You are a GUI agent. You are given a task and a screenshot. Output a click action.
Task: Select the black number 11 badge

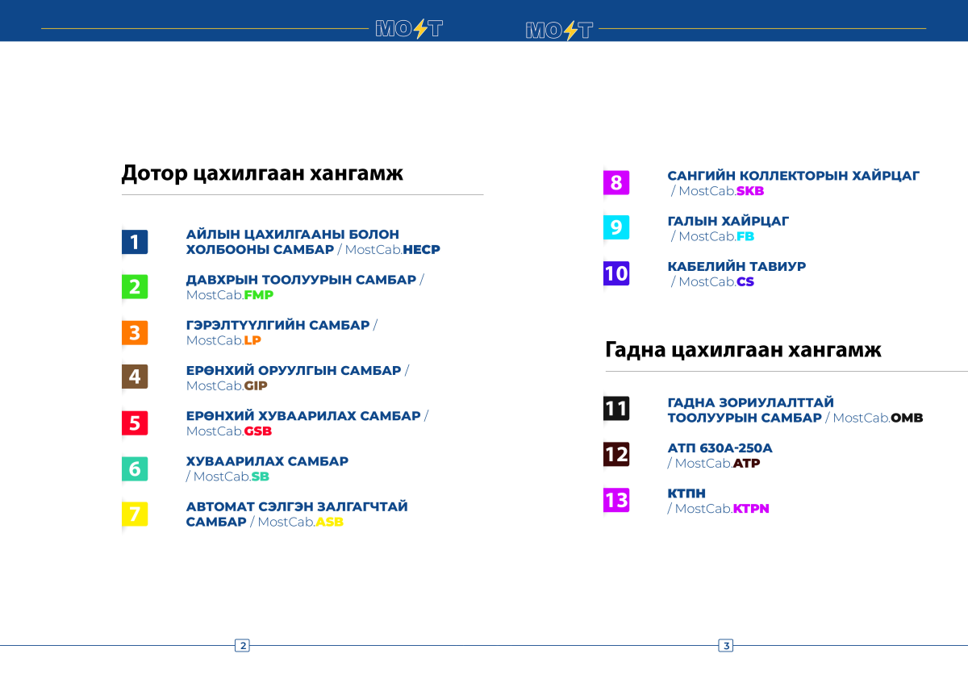tap(616, 408)
